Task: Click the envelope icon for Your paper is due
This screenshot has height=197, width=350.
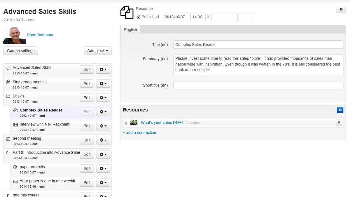Action: click(15, 181)
